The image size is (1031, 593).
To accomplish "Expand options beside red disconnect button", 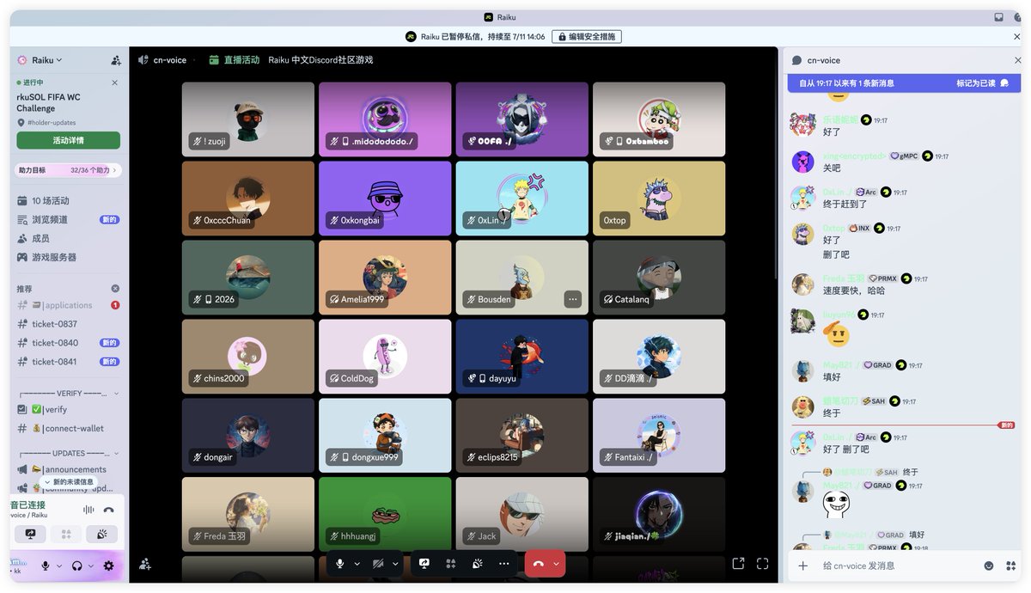I will [x=557, y=564].
